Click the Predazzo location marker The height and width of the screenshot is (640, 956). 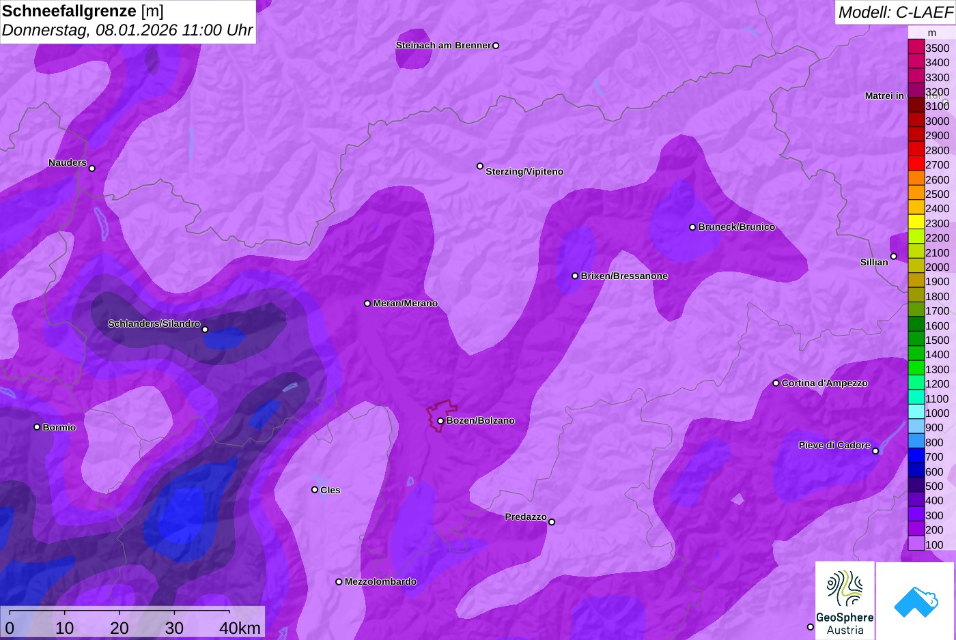click(552, 522)
